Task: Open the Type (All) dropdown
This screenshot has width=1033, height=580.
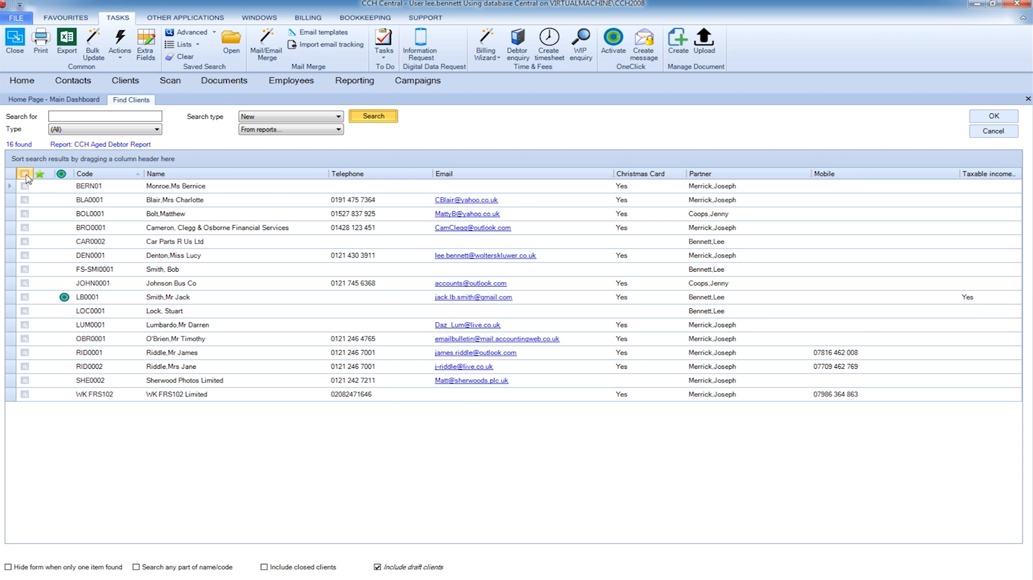Action: (x=157, y=130)
